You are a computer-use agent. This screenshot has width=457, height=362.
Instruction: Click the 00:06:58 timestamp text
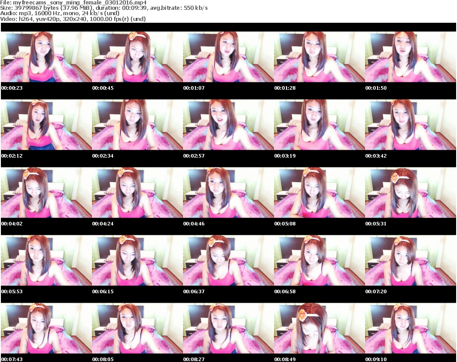285,291
